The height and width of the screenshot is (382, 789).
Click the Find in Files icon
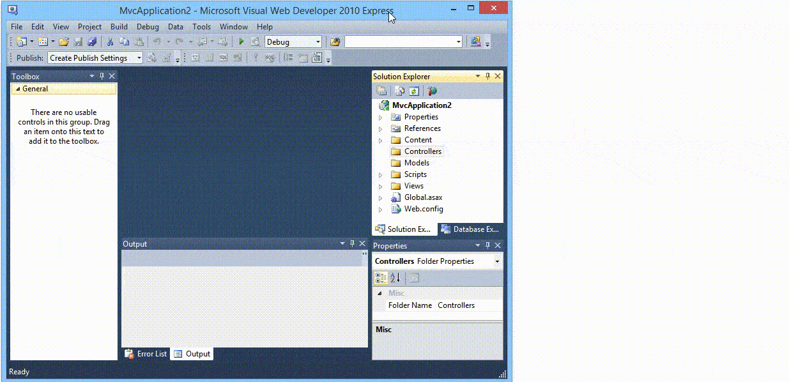[335, 42]
